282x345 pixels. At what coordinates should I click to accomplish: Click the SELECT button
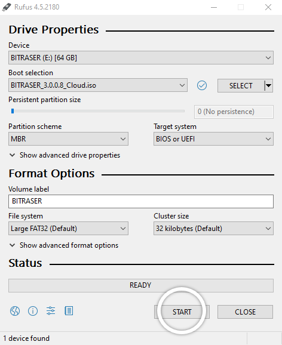241,85
